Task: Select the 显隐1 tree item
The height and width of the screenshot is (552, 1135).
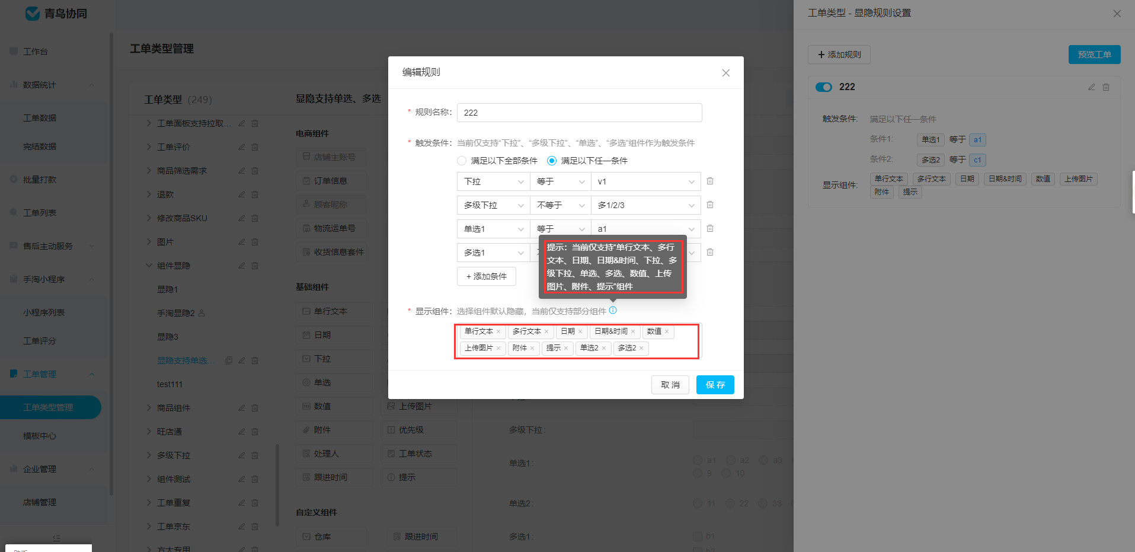Action: [x=168, y=289]
